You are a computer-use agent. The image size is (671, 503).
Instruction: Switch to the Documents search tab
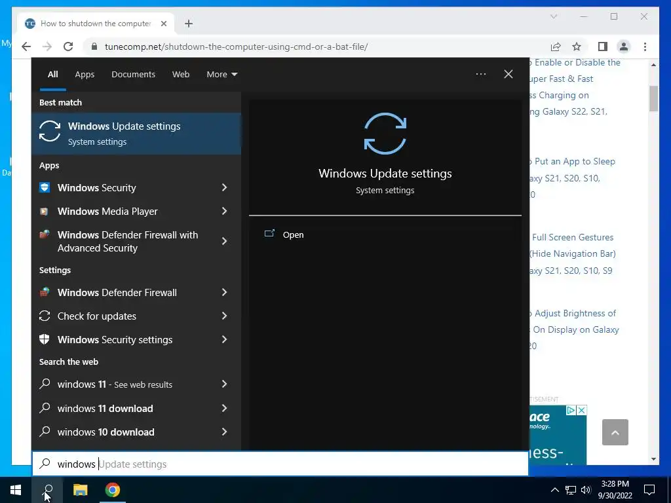point(133,74)
